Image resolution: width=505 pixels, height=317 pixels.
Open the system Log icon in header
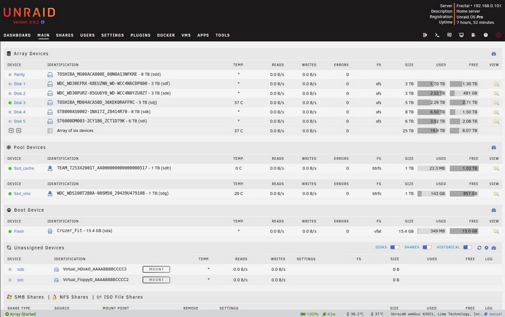(473, 35)
